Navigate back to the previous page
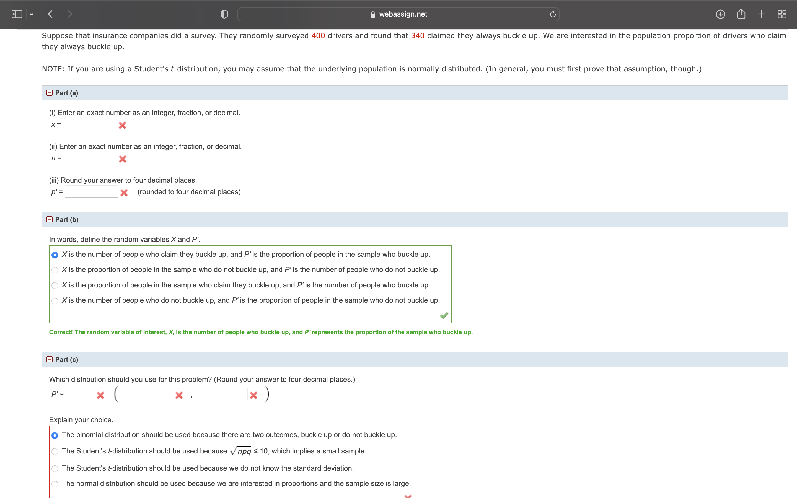The height and width of the screenshot is (498, 797). 50,14
